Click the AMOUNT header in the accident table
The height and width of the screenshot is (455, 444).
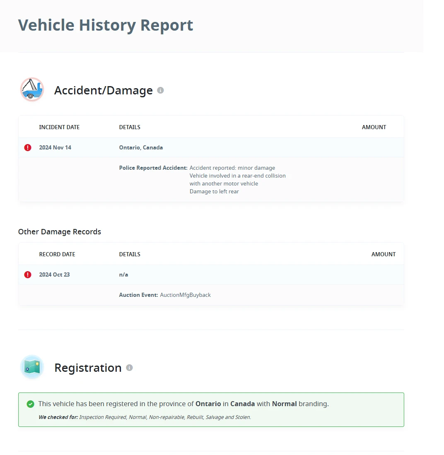pos(374,127)
